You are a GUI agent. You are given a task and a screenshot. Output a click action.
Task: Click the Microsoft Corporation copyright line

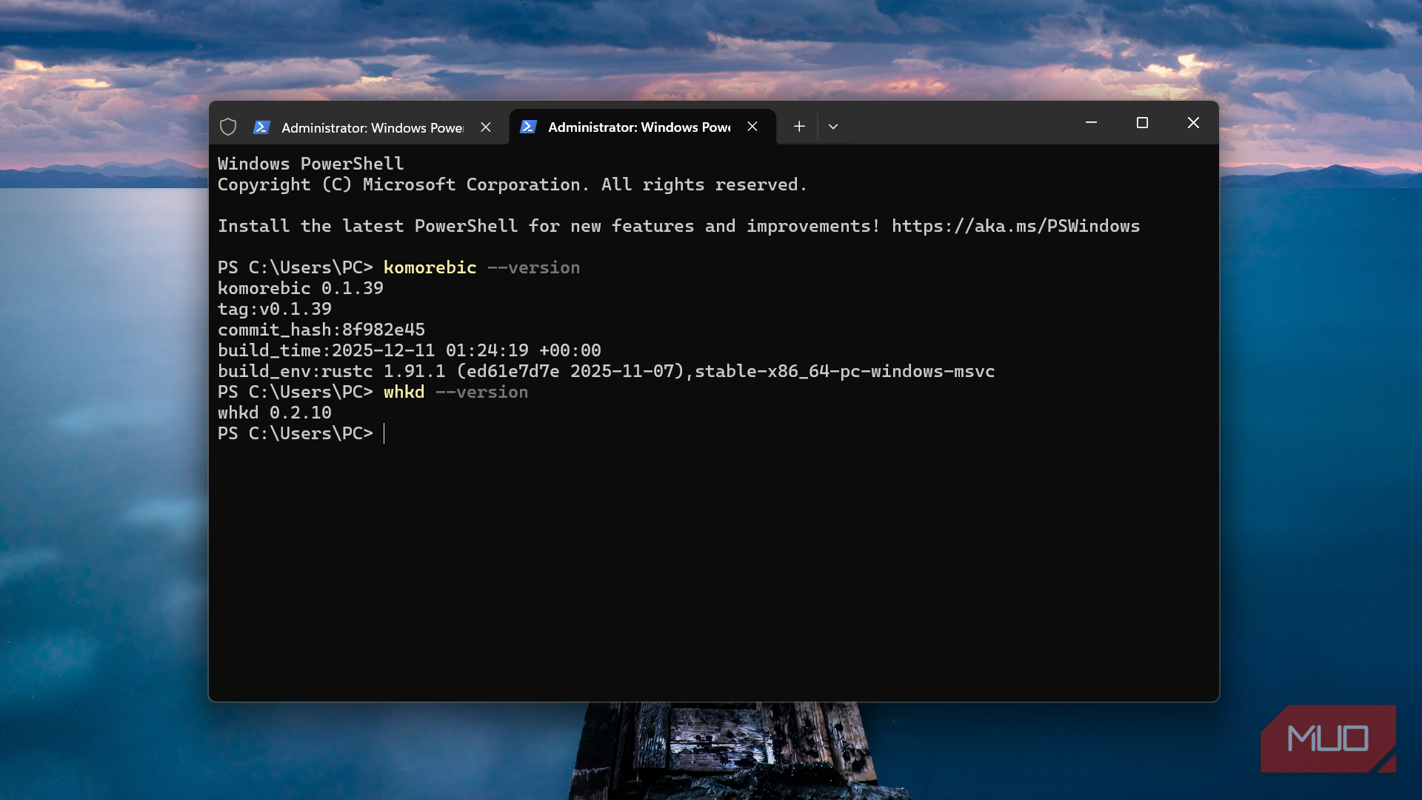pos(513,184)
